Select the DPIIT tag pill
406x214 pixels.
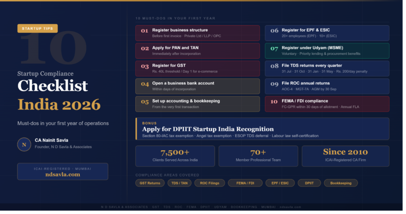pyautogui.click(x=309, y=183)
